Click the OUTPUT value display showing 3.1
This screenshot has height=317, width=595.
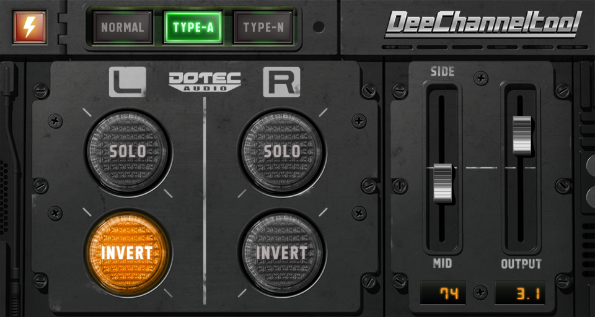point(520,293)
